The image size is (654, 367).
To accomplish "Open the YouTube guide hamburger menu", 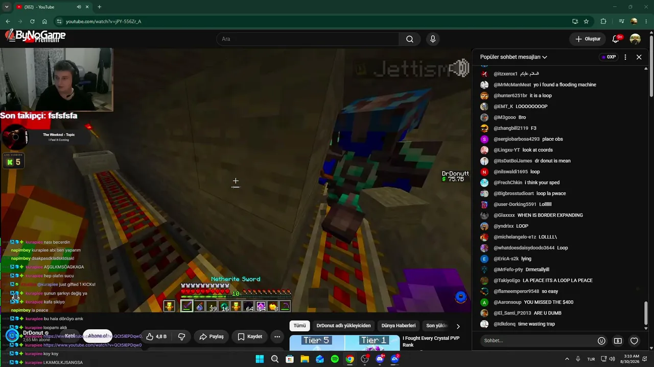I will (x=12, y=39).
